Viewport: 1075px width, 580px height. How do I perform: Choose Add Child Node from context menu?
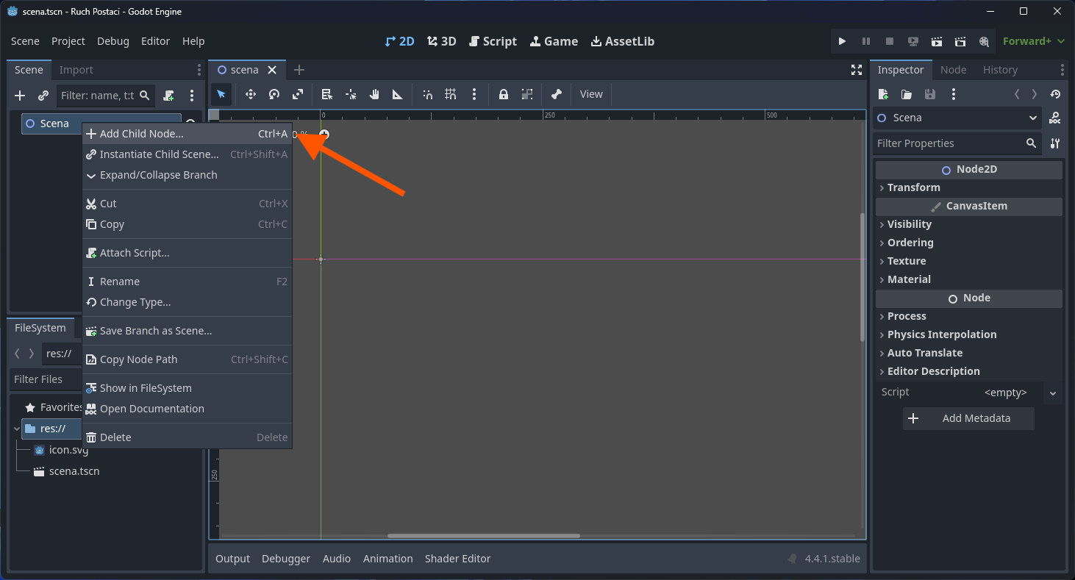(x=187, y=134)
